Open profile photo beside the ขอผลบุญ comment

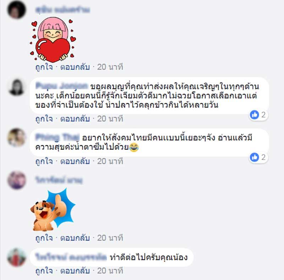click(17, 87)
